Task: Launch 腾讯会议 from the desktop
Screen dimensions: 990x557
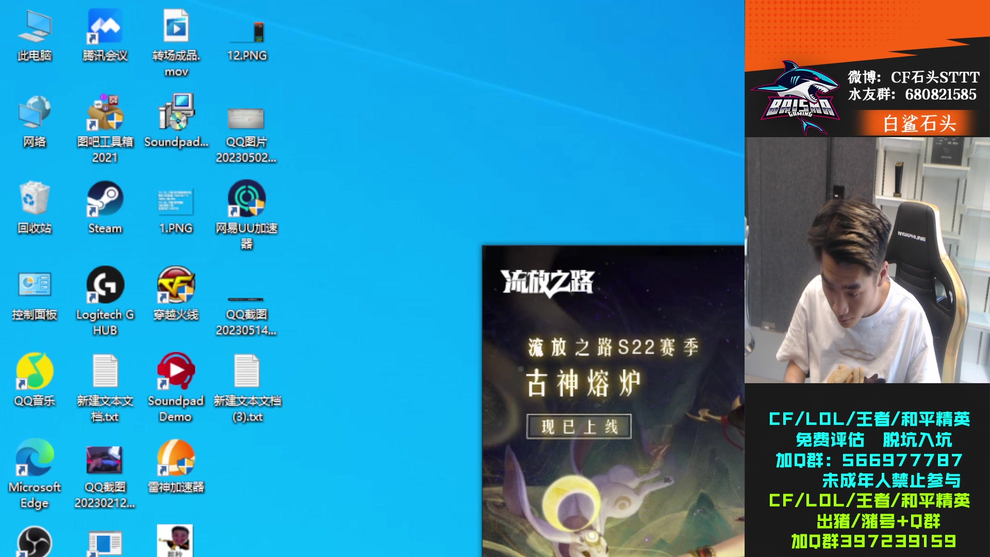Action: (x=105, y=35)
